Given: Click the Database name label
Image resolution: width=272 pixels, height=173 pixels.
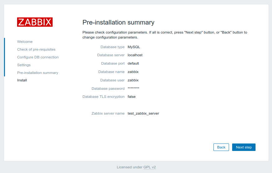Looking at the screenshot, I should 111,72.
